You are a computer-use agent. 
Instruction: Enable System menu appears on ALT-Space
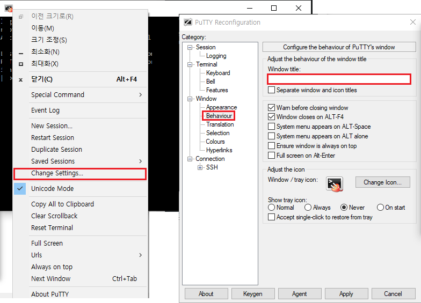coord(272,127)
